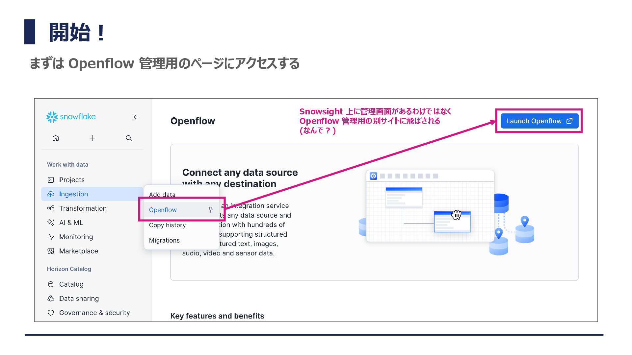The height and width of the screenshot is (355, 632).
Task: Click the Launch Openflow button
Action: (539, 121)
